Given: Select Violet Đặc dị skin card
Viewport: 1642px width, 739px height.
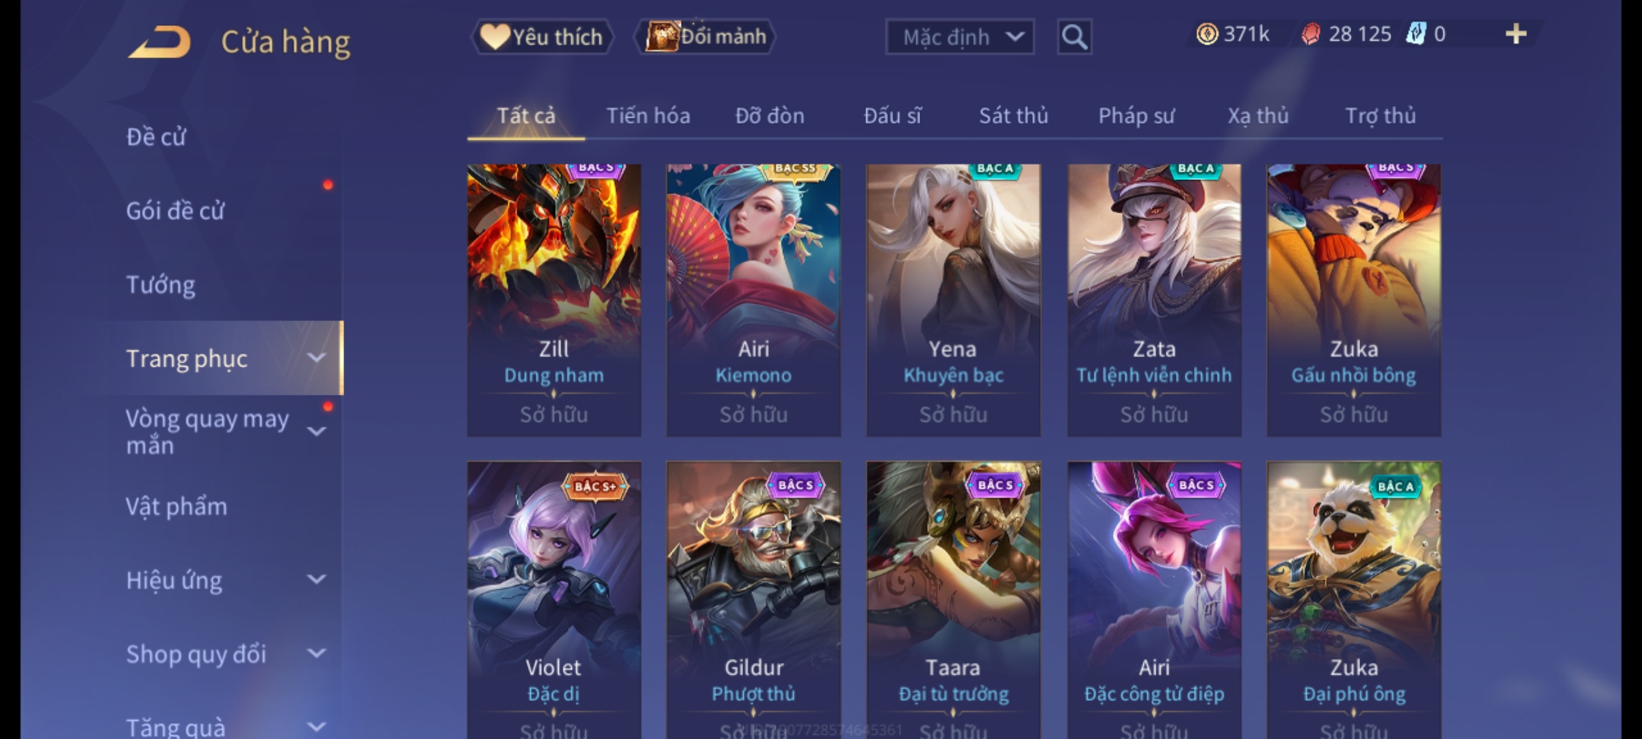Looking at the screenshot, I should 554,600.
